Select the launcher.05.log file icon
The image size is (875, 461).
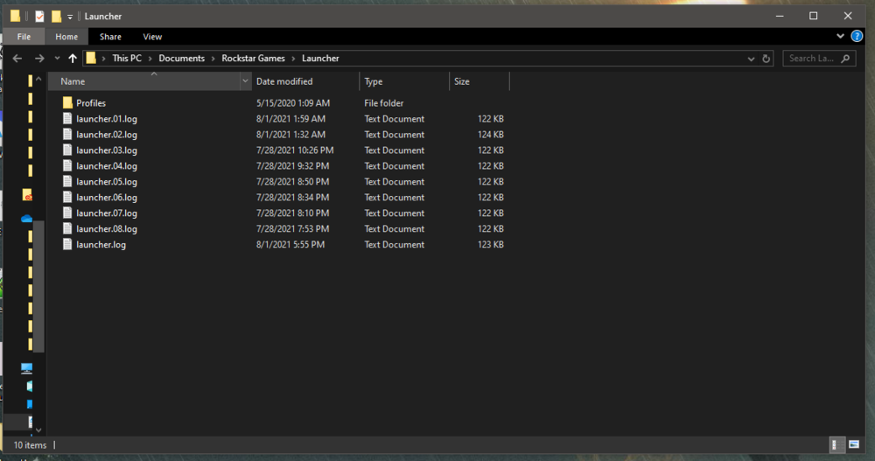[67, 181]
